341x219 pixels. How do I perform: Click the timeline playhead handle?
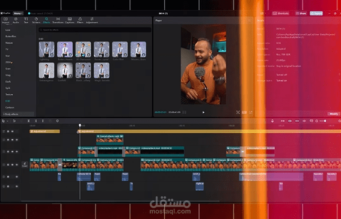tap(80, 125)
